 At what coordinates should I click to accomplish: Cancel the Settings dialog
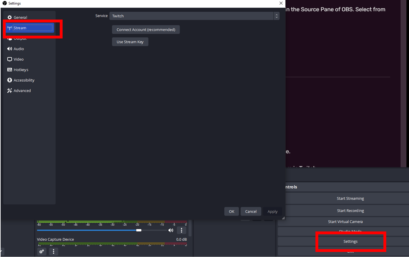251,211
